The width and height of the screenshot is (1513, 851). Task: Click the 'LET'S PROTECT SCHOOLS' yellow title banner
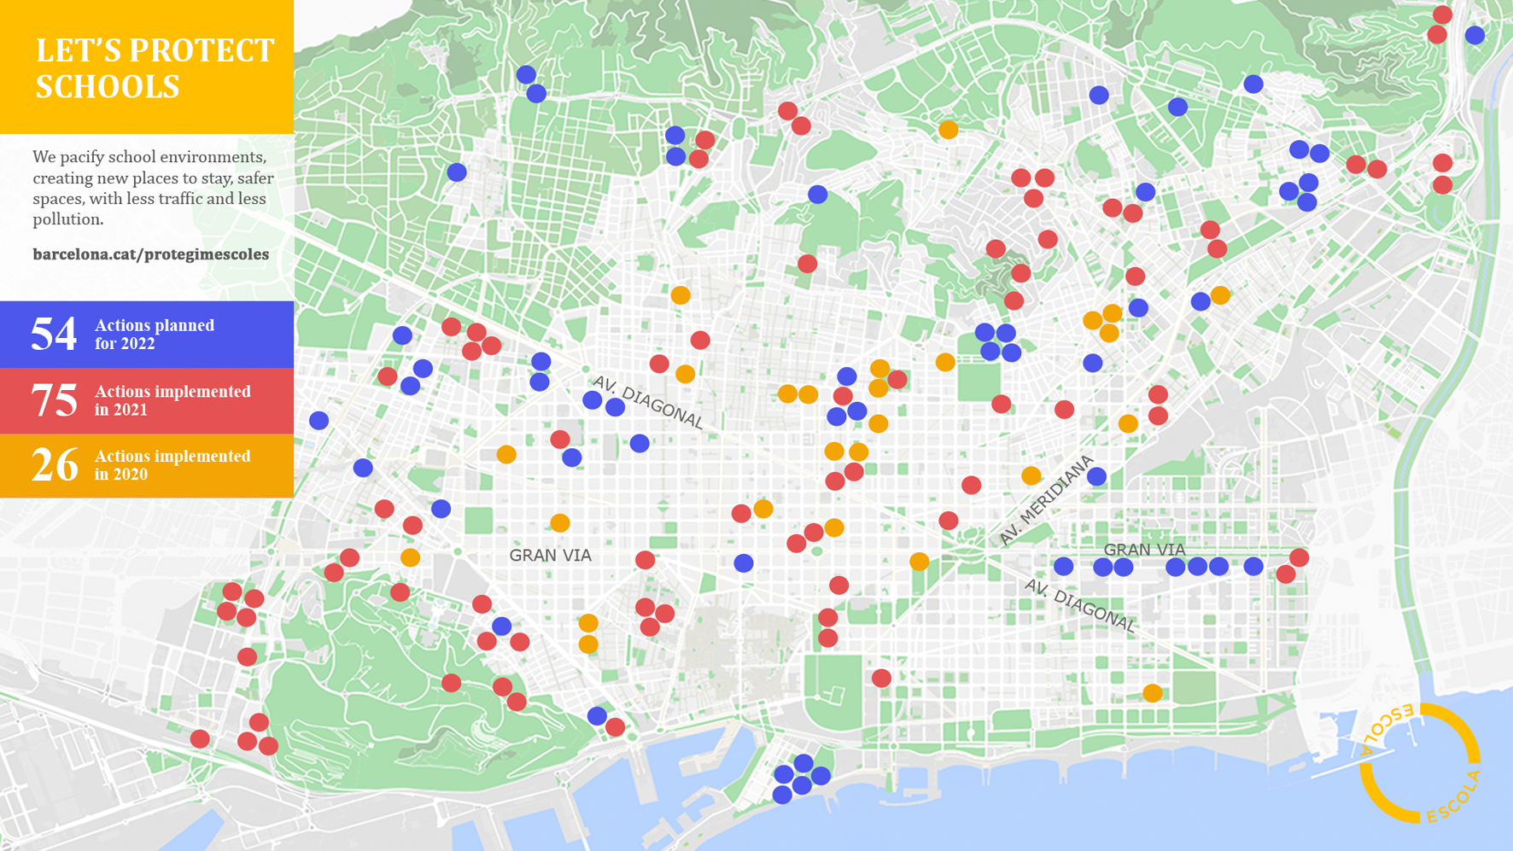tap(147, 67)
